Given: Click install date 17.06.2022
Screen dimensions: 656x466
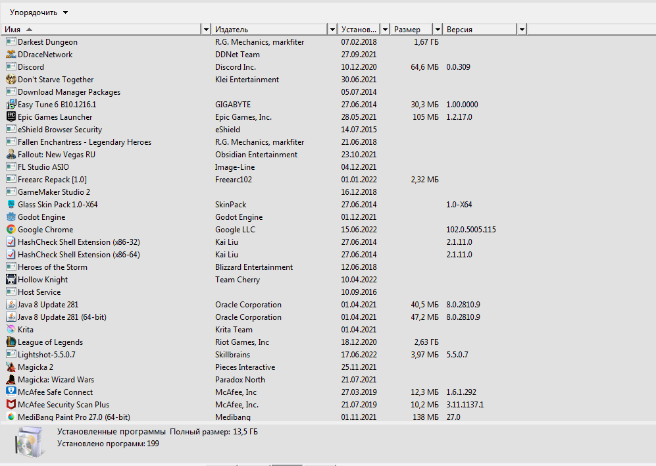Looking at the screenshot, I should (x=359, y=355).
